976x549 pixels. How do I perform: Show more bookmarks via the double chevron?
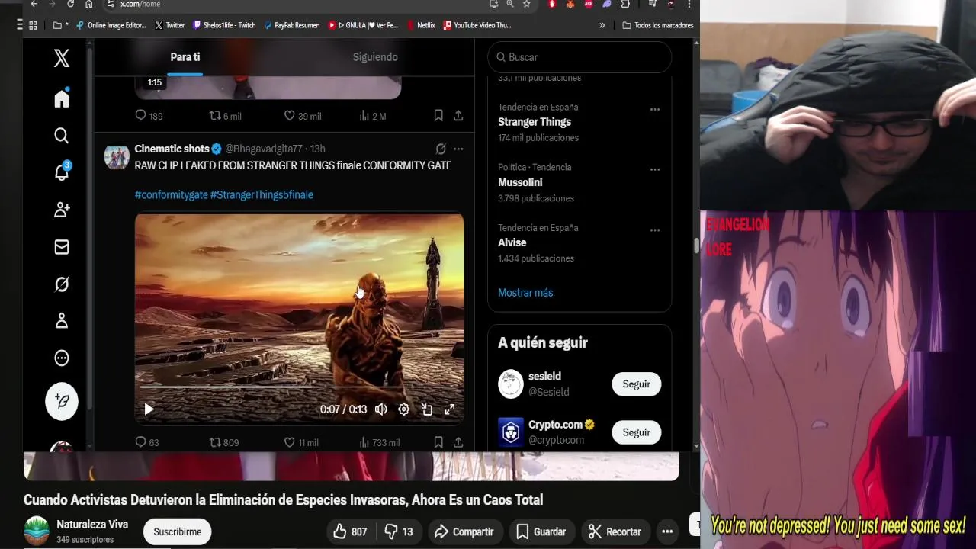[x=602, y=25]
